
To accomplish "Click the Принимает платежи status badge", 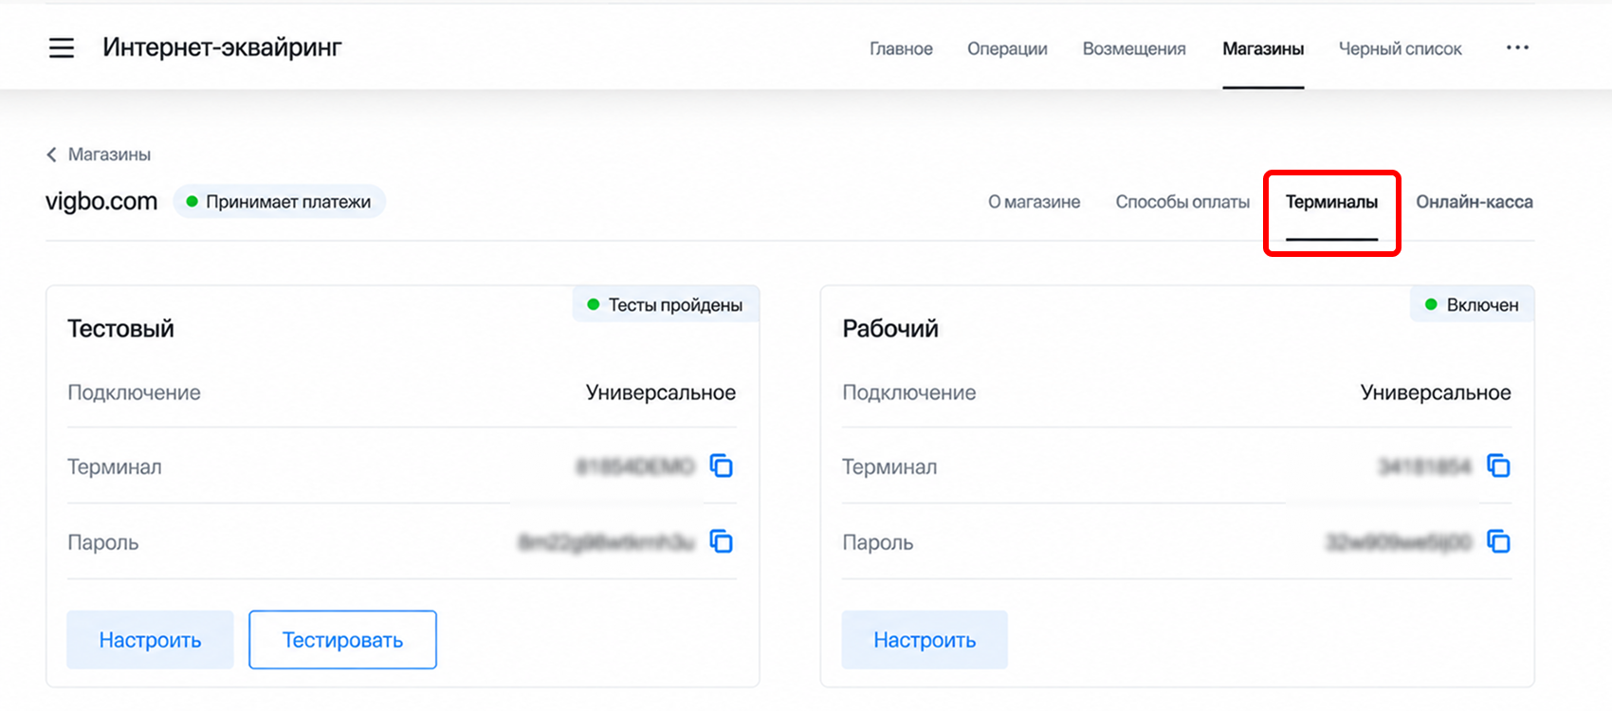I will pyautogui.click(x=279, y=202).
